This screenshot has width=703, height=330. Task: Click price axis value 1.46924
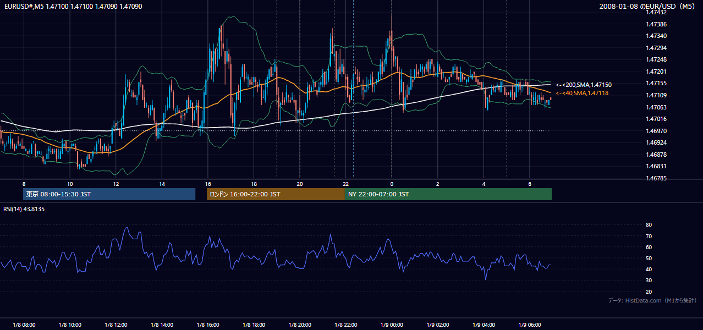click(656, 142)
